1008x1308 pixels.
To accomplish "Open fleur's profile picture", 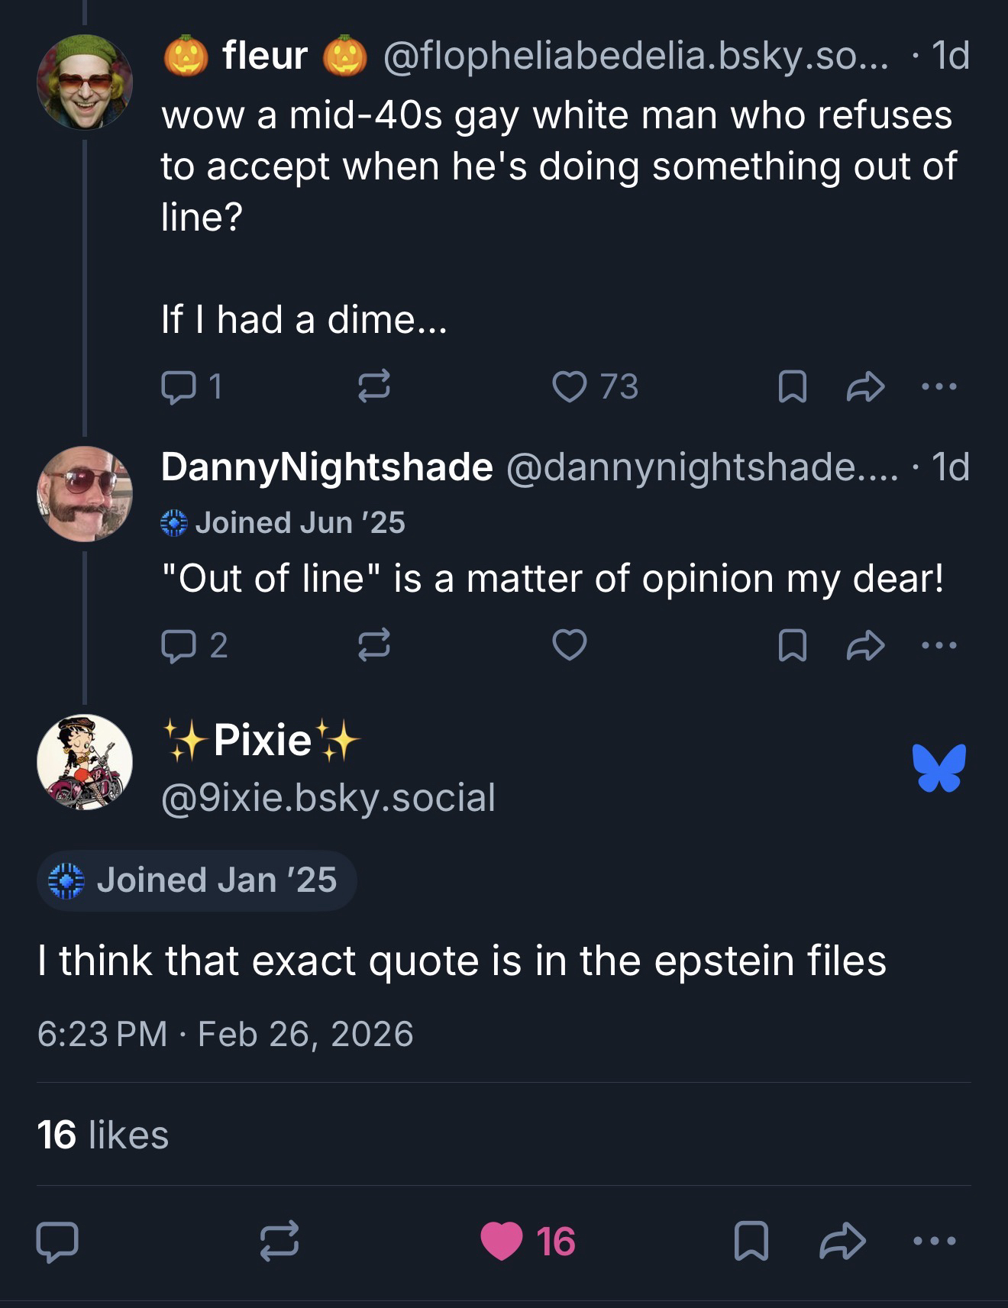I will [x=85, y=82].
